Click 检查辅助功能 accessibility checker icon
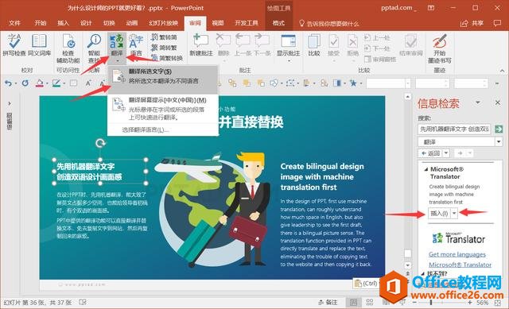509x309 pixels. [x=68, y=42]
